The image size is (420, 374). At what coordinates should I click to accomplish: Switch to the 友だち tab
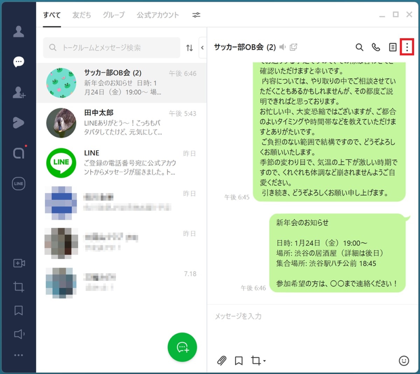pyautogui.click(x=82, y=15)
